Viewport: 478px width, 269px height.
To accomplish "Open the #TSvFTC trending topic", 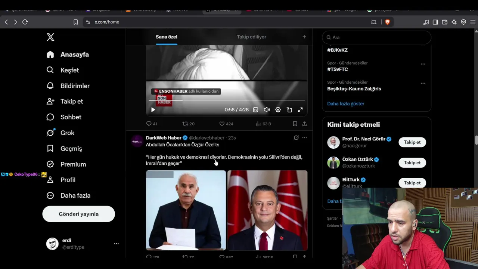I will click(338, 69).
